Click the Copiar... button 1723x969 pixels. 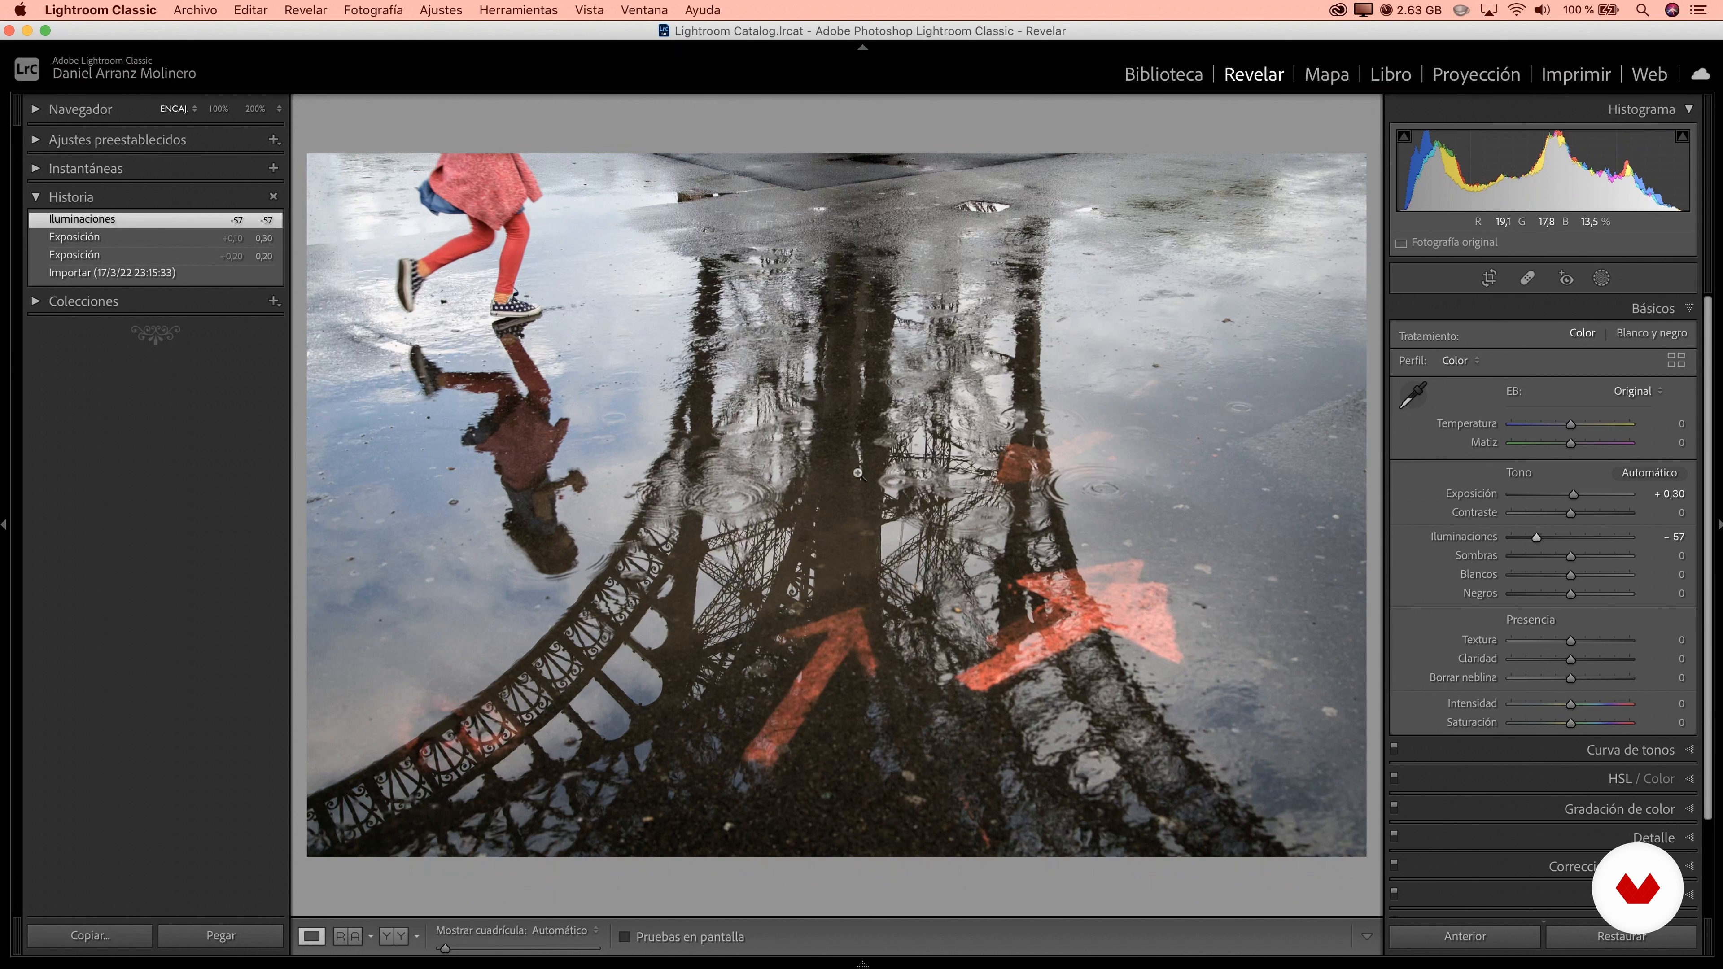90,935
